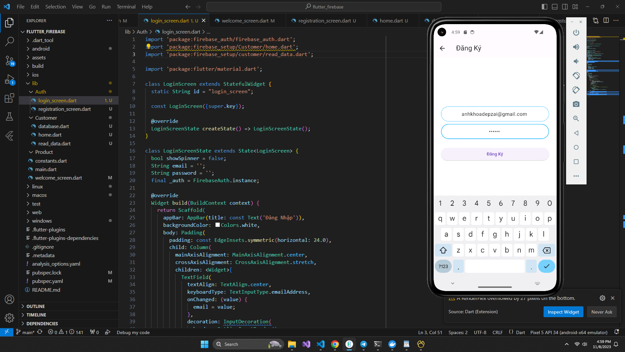Open the Source Control view
625x352 pixels.
pyautogui.click(x=9, y=60)
